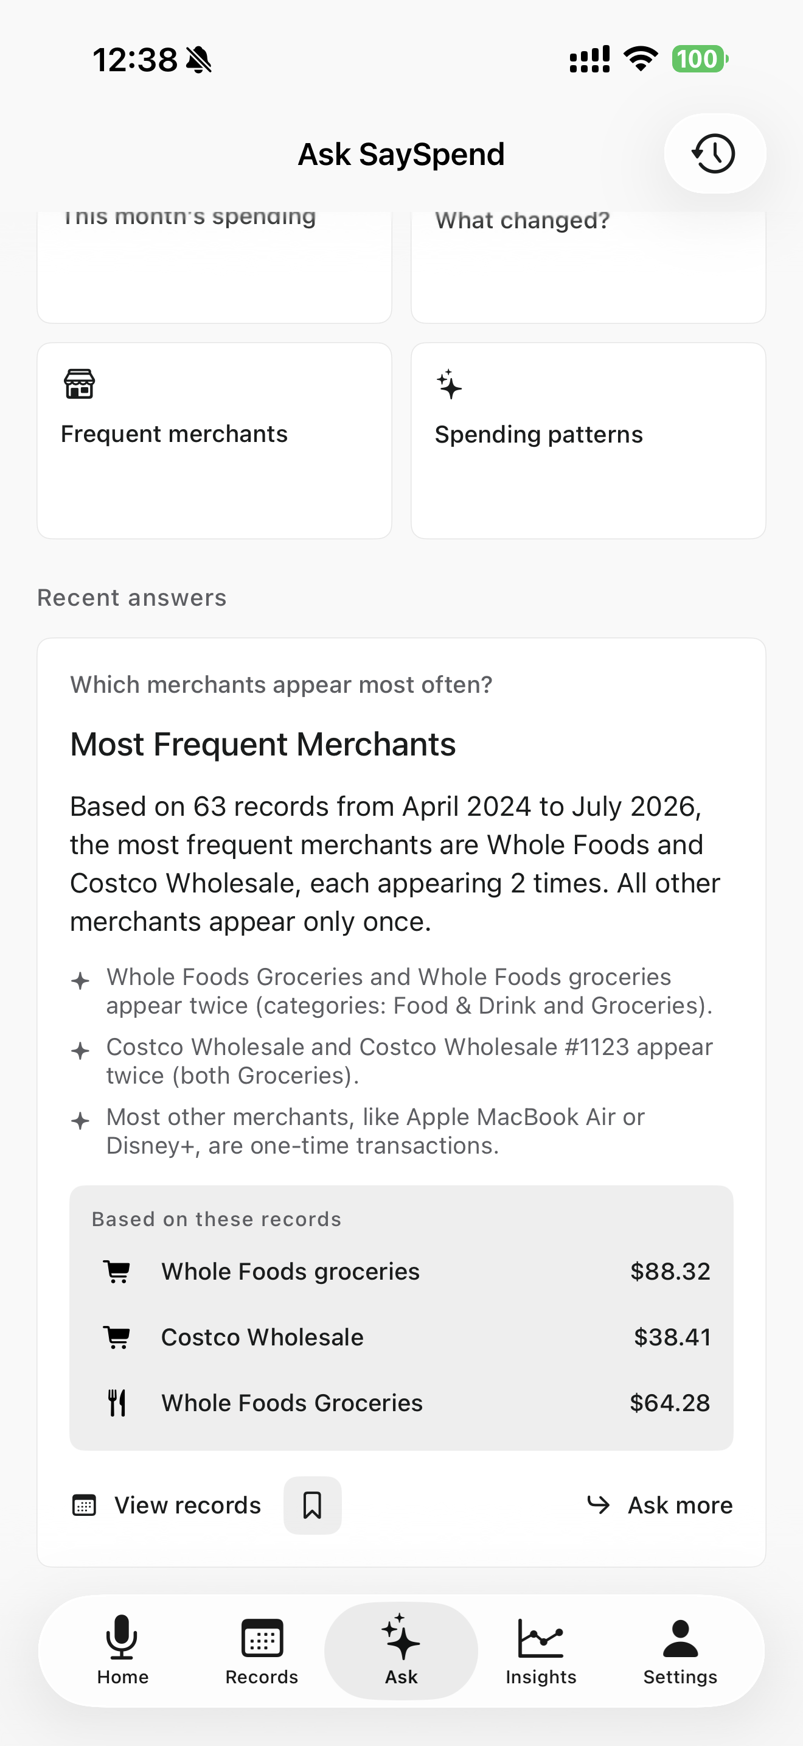Tap the storefront icon on Frequent merchants
This screenshot has height=1746, width=803.
(79, 384)
